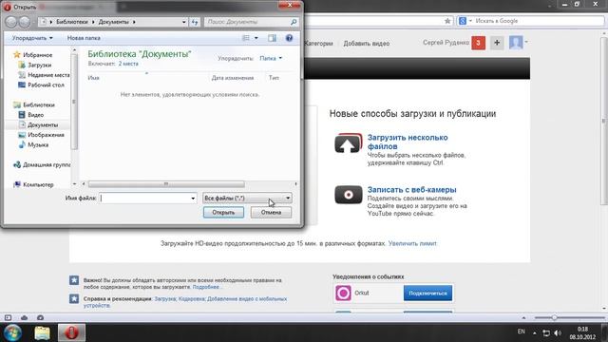
Task: Click the Сергей Руденко account name
Action: (x=446, y=43)
